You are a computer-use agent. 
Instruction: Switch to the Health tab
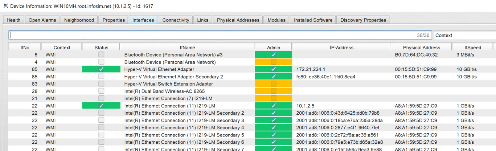(x=13, y=20)
